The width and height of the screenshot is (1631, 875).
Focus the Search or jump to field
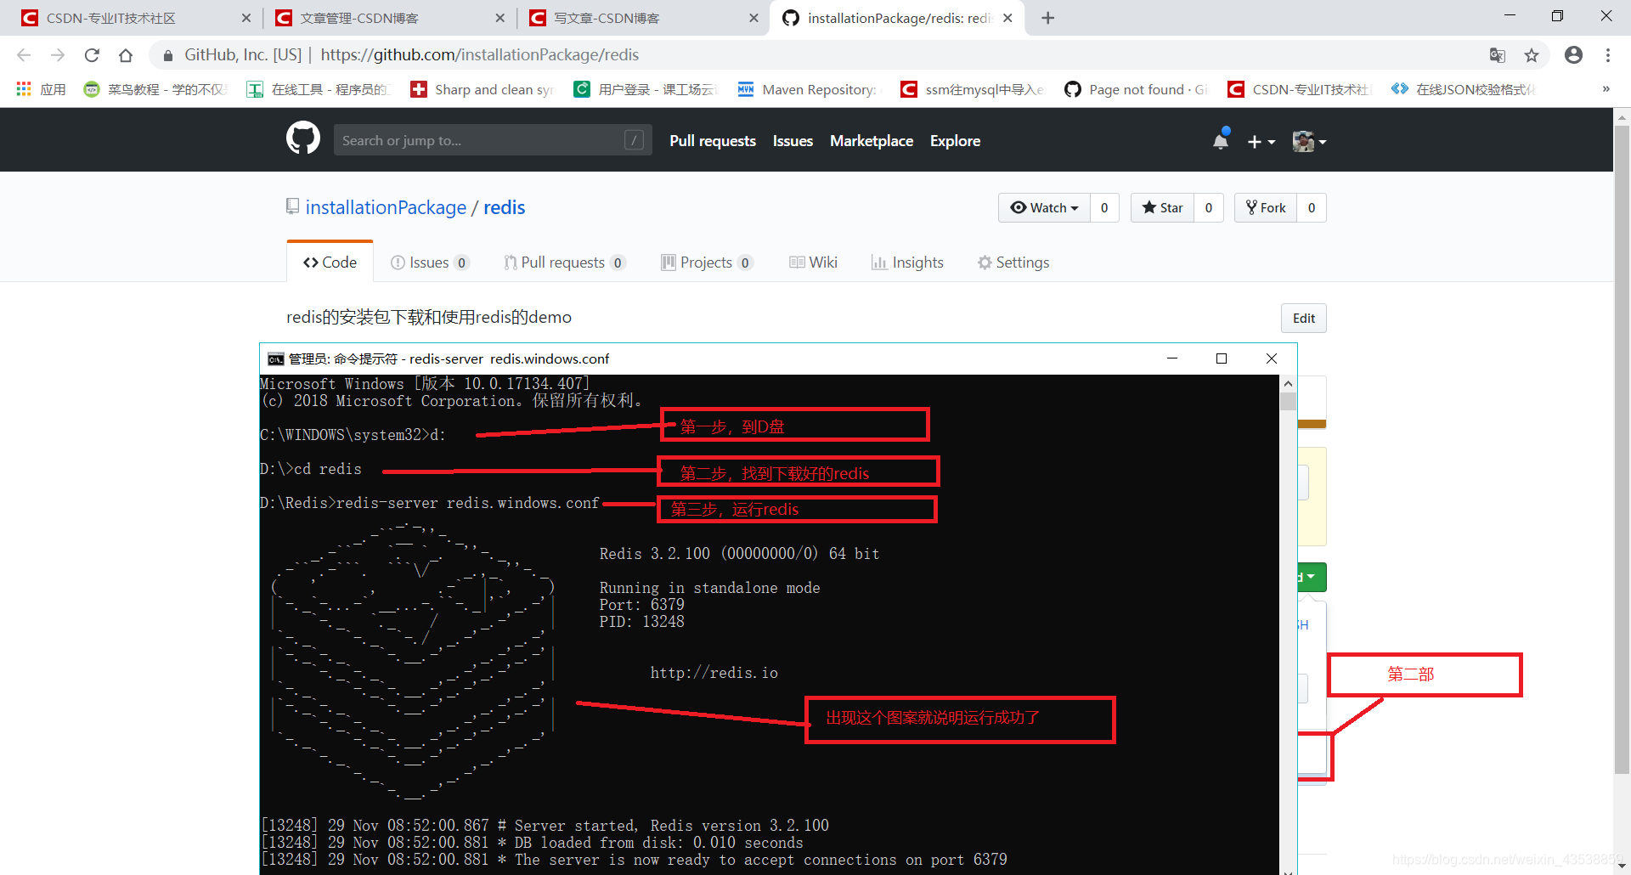pos(493,140)
